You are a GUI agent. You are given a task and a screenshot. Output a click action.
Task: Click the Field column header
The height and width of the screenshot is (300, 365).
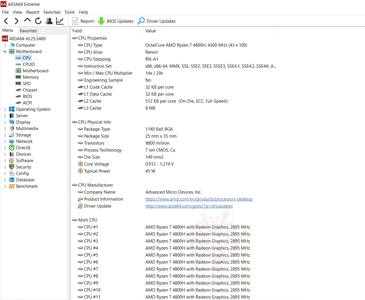107,31
